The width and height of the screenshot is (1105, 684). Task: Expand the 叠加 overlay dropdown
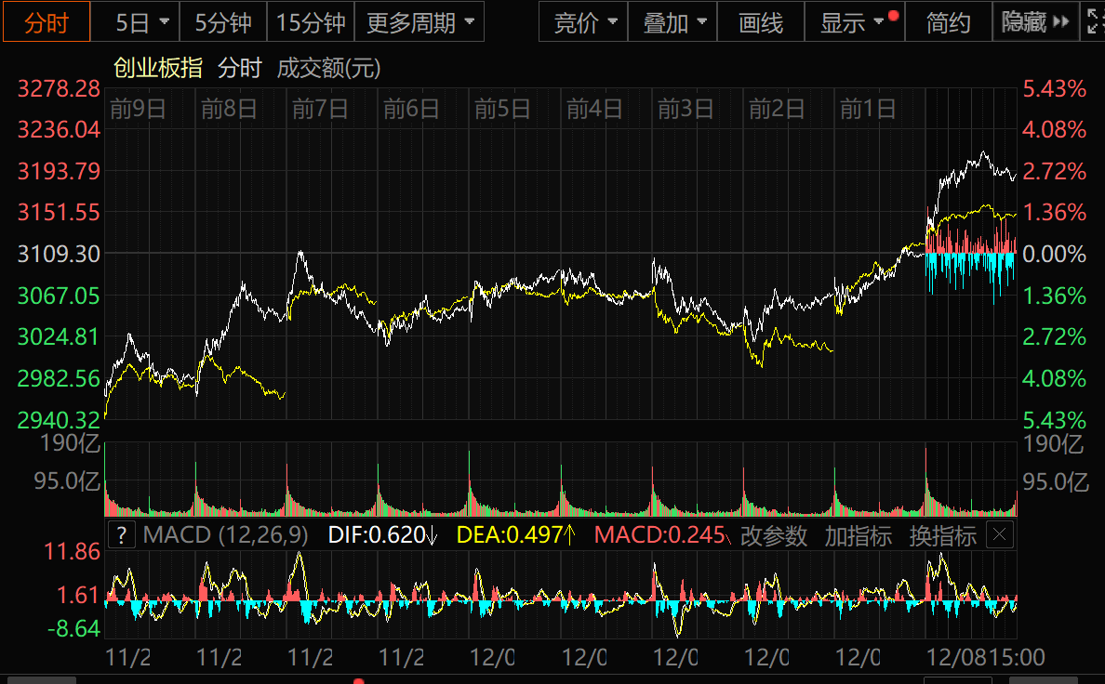point(674,22)
